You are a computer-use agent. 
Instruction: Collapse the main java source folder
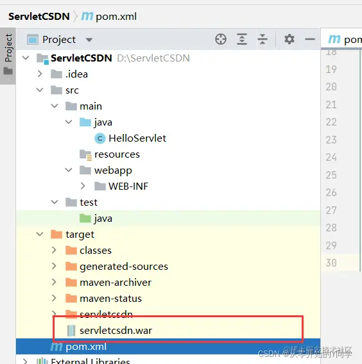click(x=69, y=122)
